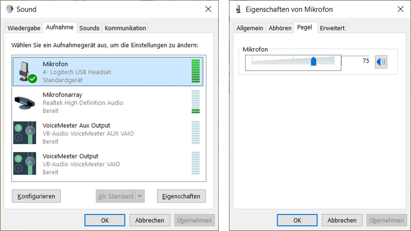Switch to the Wiedergabe tab
The width and height of the screenshot is (411, 231).
tap(24, 28)
